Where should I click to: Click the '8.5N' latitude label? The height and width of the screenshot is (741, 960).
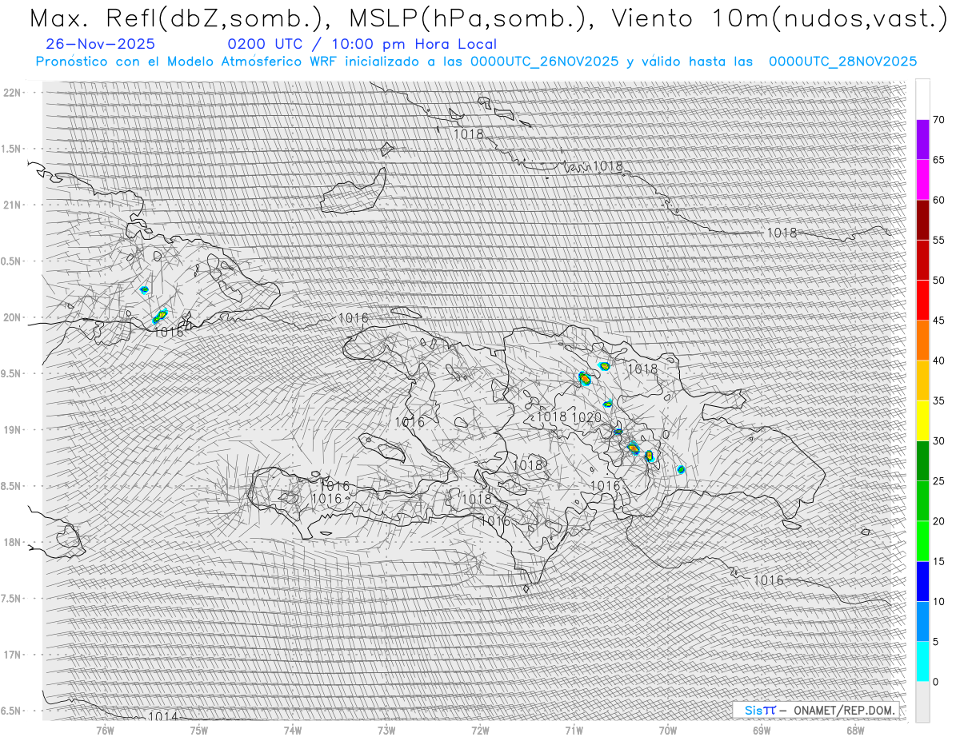click(11, 486)
